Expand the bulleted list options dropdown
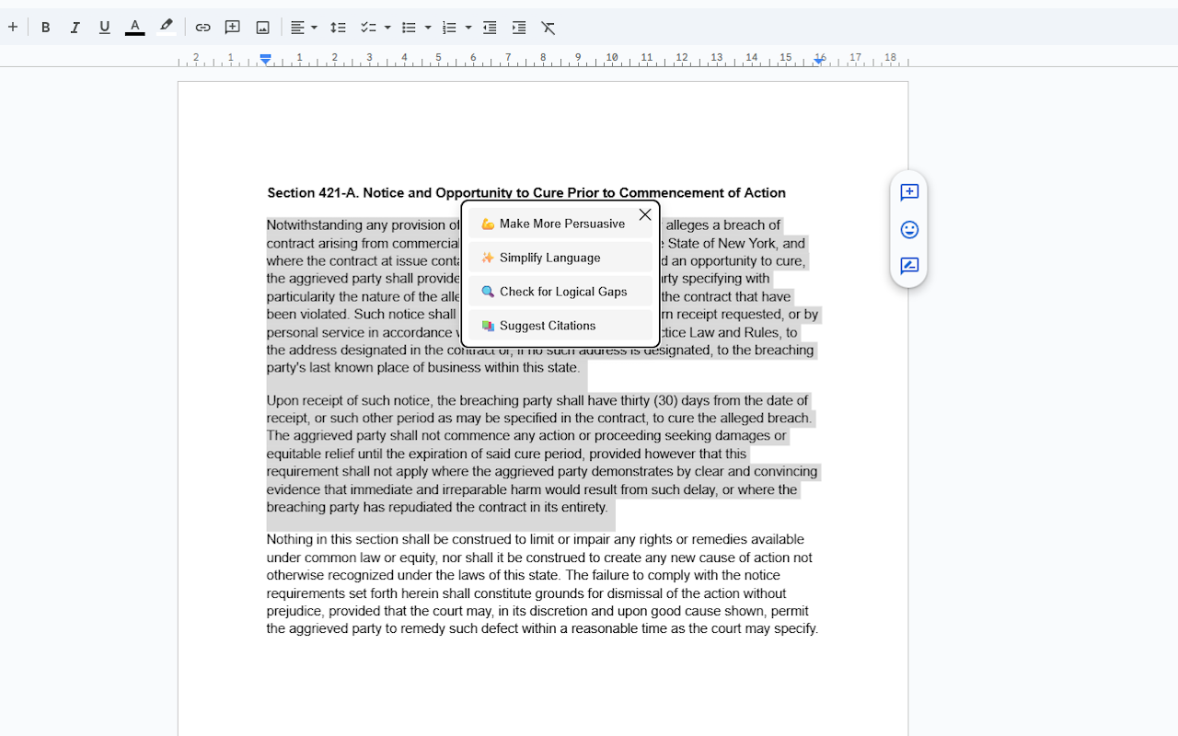 point(428,28)
